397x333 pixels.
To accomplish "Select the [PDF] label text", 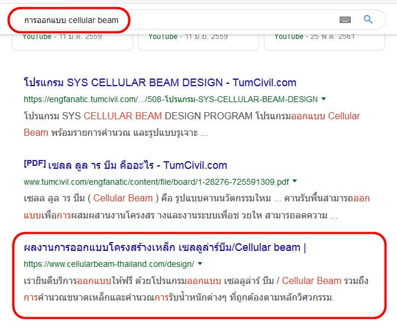I will 35,164.
